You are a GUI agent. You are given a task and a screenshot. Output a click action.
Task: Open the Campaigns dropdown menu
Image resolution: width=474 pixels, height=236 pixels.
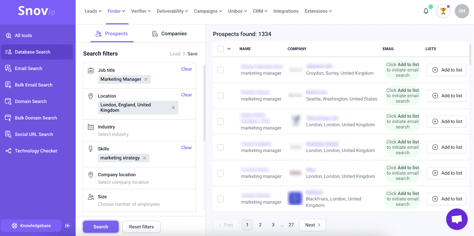[208, 11]
